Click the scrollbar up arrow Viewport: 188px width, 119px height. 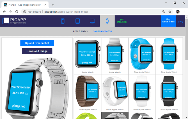(186, 17)
